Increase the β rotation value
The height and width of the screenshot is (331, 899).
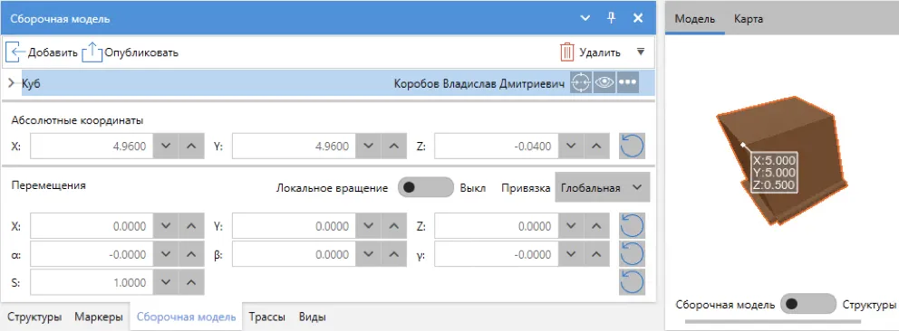pos(393,254)
